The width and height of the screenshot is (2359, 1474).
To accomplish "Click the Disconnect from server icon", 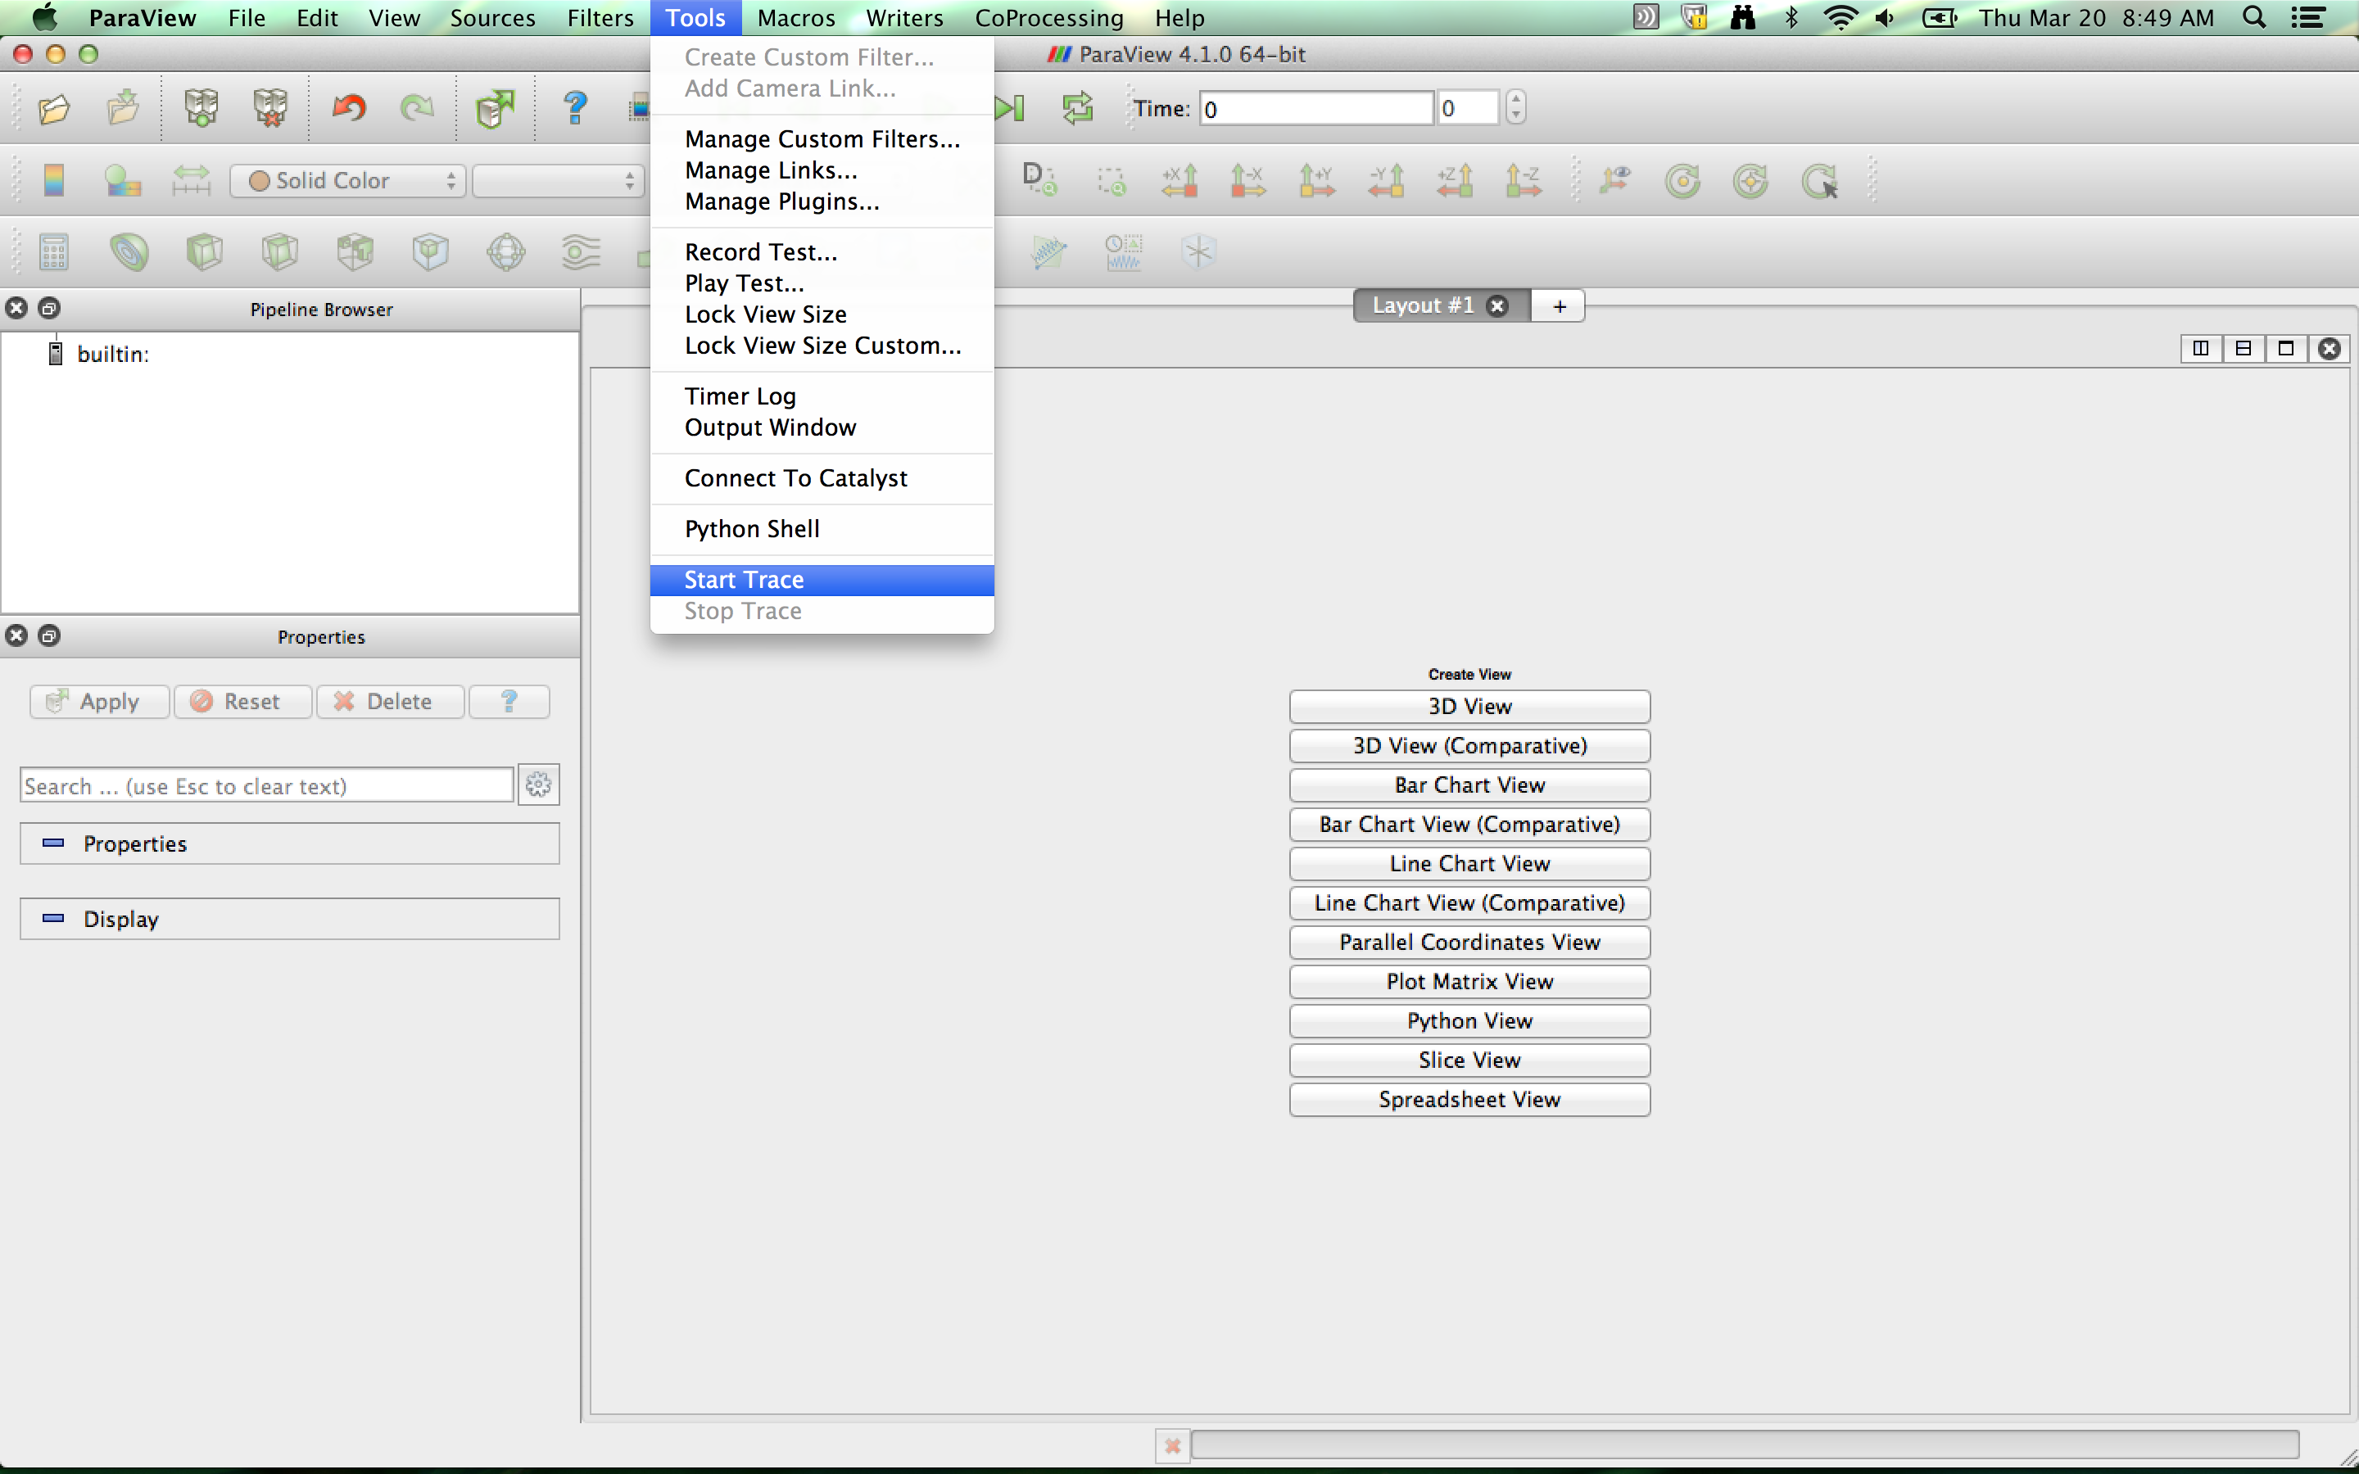I will [270, 108].
